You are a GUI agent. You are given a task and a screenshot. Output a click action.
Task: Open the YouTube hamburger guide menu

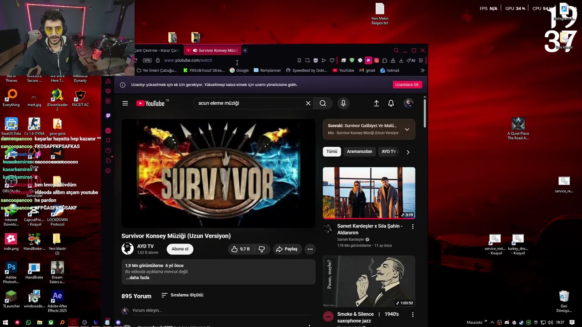pyautogui.click(x=125, y=103)
